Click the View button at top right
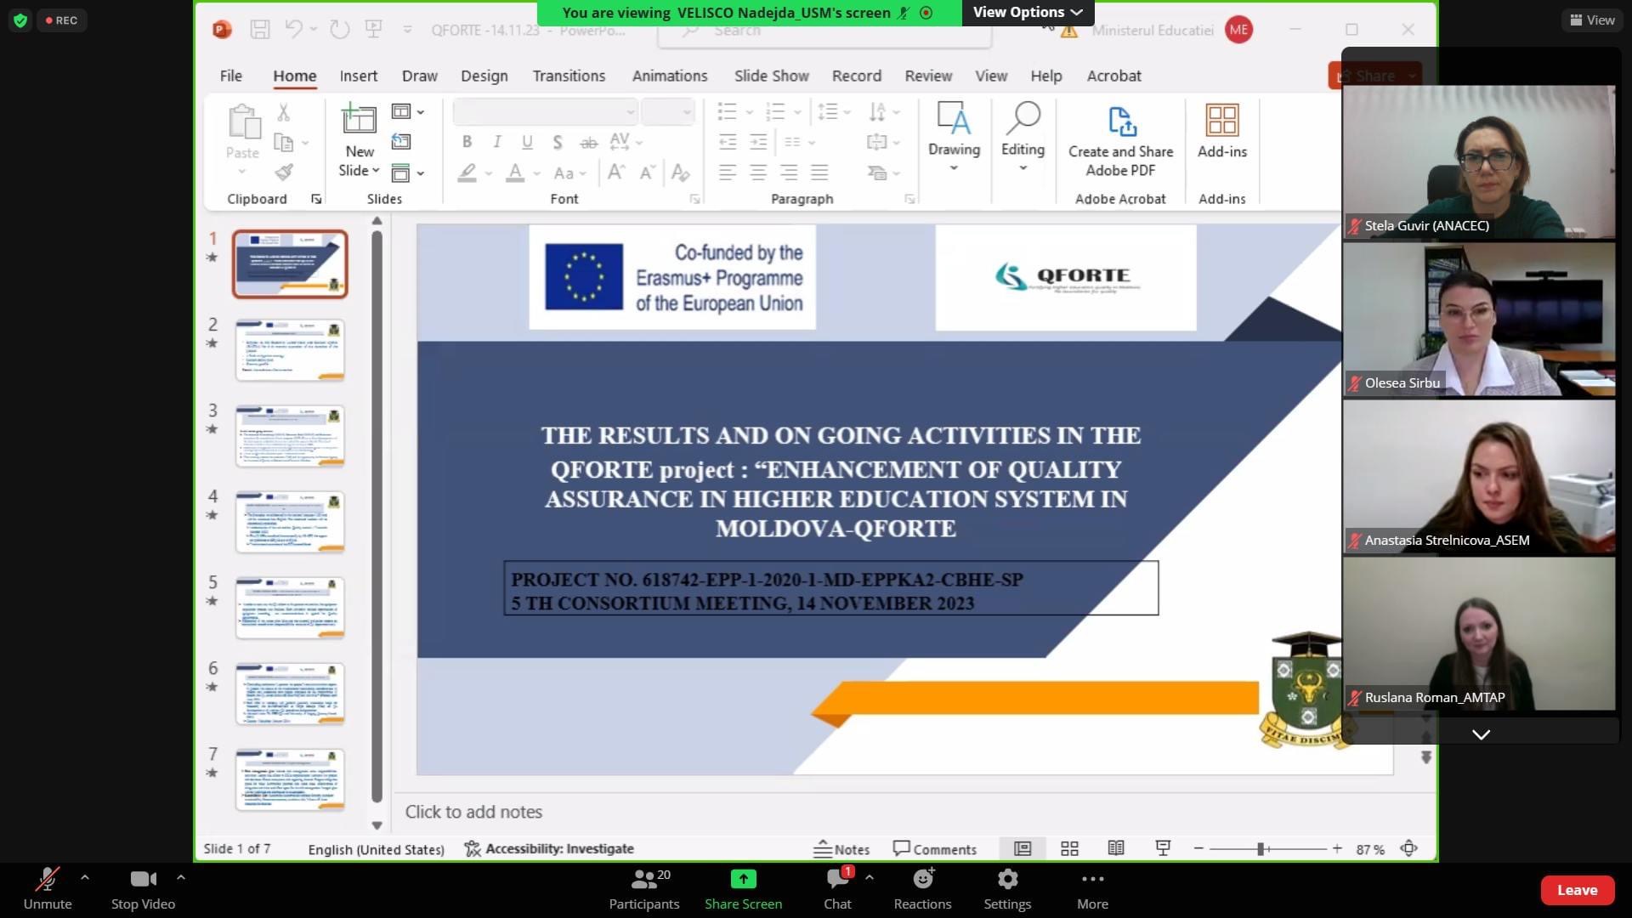This screenshot has height=918, width=1632. tap(1592, 20)
